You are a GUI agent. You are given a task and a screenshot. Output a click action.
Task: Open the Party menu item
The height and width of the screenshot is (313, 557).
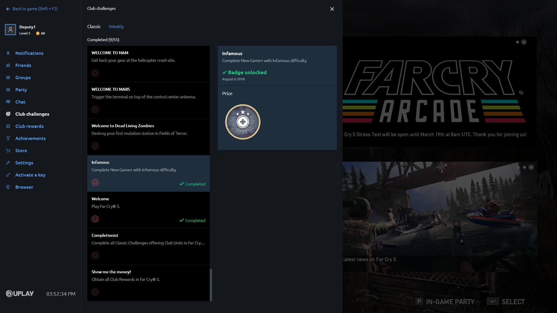21,90
